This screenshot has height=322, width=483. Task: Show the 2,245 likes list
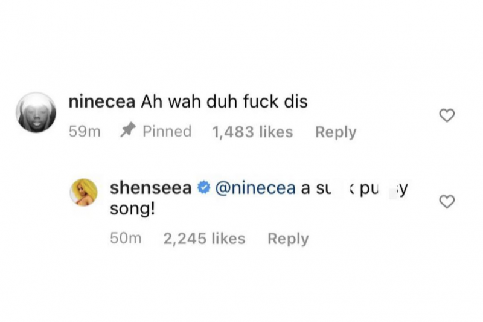pyautogui.click(x=204, y=239)
